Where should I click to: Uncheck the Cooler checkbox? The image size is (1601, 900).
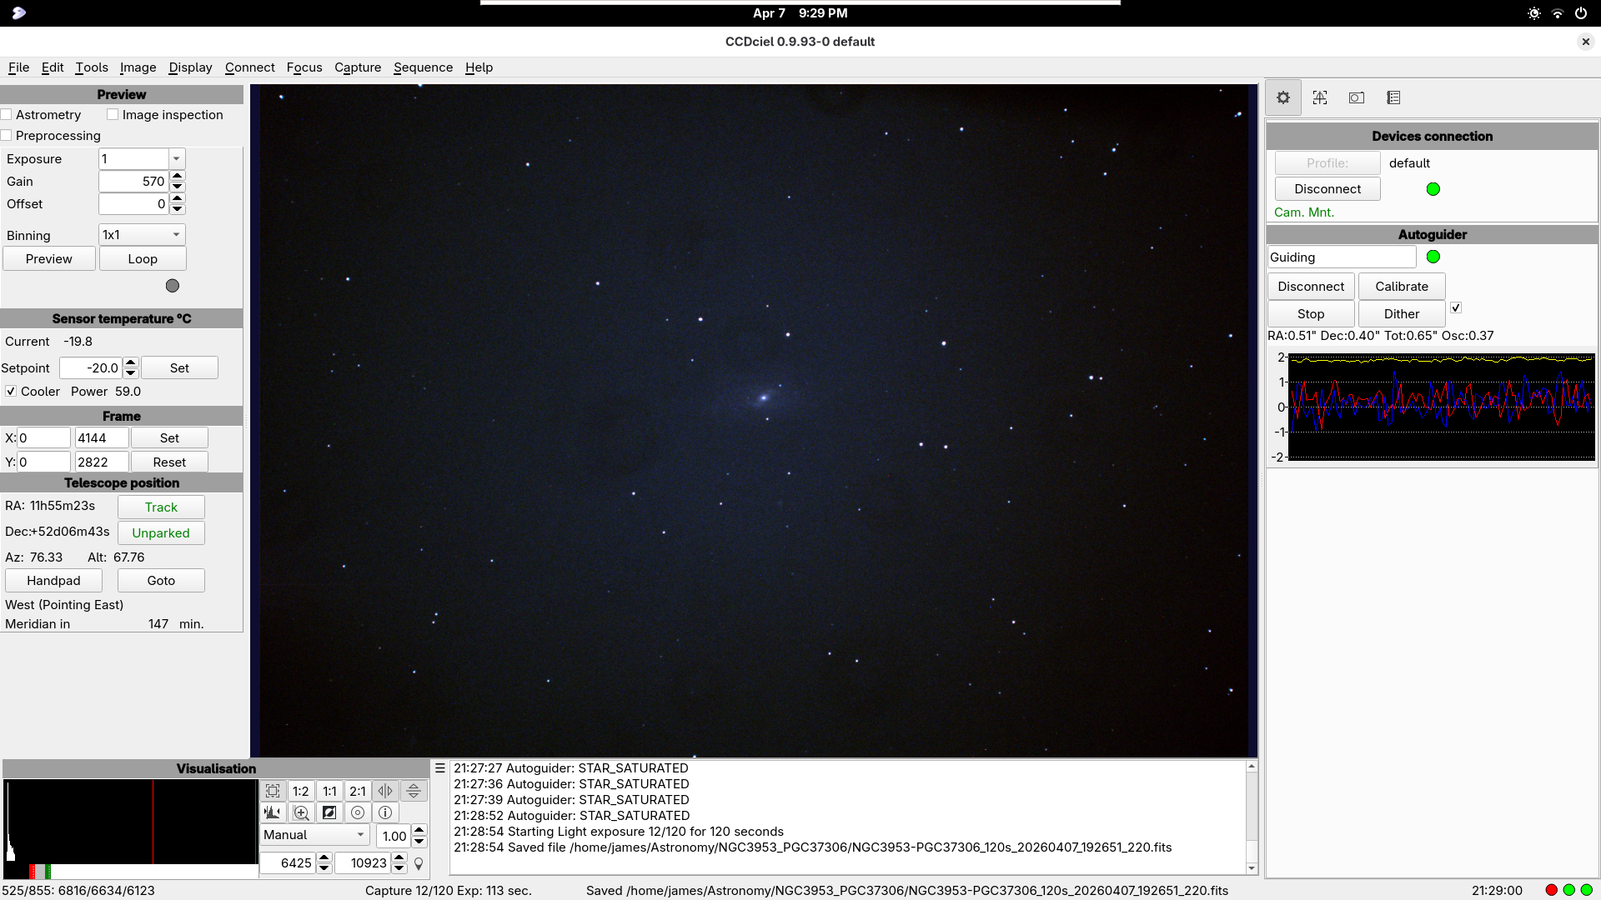(11, 392)
